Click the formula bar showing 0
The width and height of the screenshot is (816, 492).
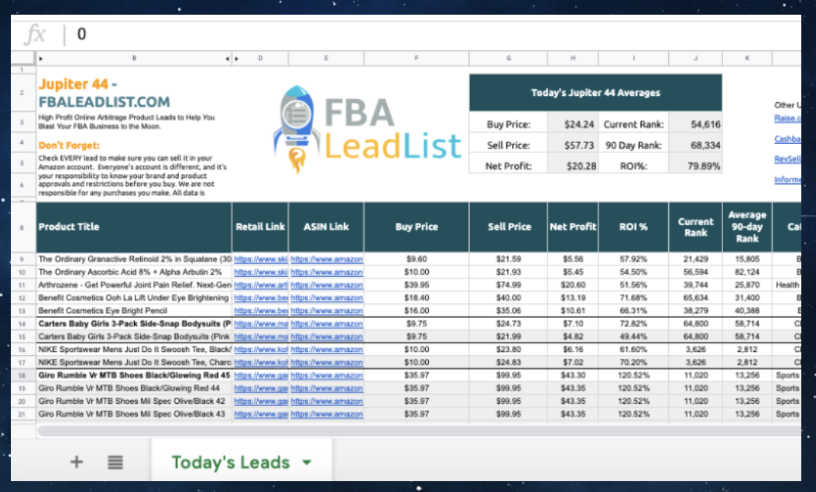387,34
